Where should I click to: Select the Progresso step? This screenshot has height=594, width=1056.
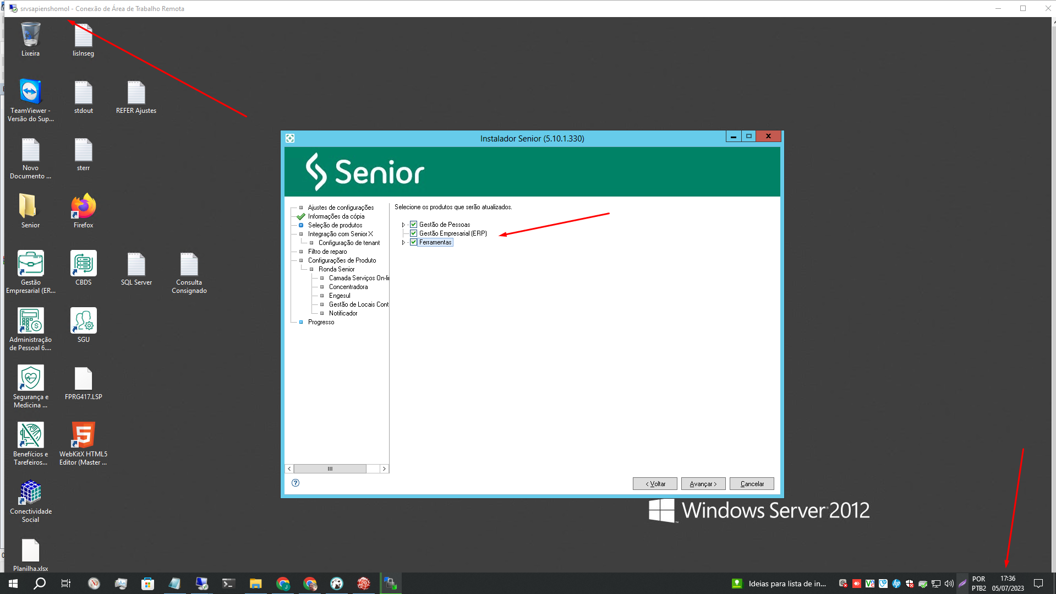click(x=321, y=322)
